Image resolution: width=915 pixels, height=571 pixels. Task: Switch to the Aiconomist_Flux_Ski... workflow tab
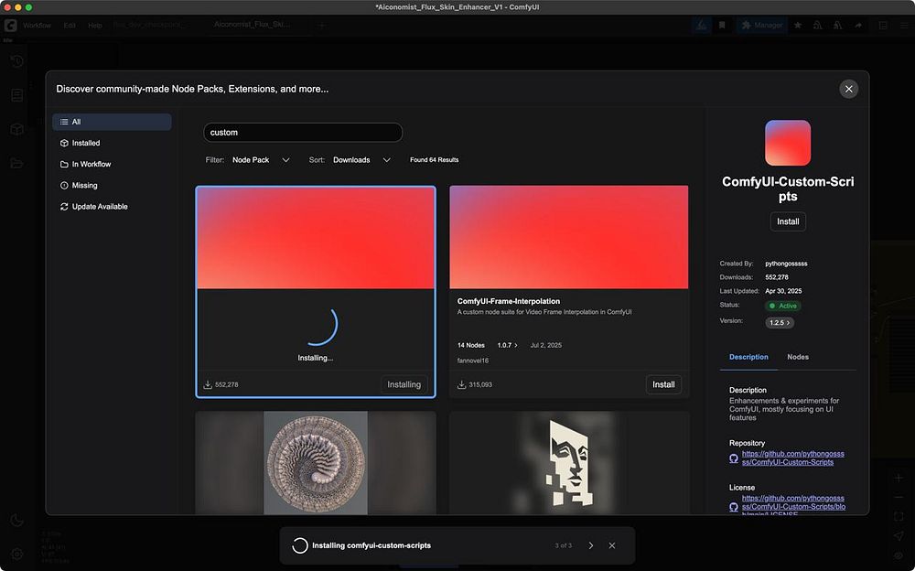pyautogui.click(x=252, y=25)
